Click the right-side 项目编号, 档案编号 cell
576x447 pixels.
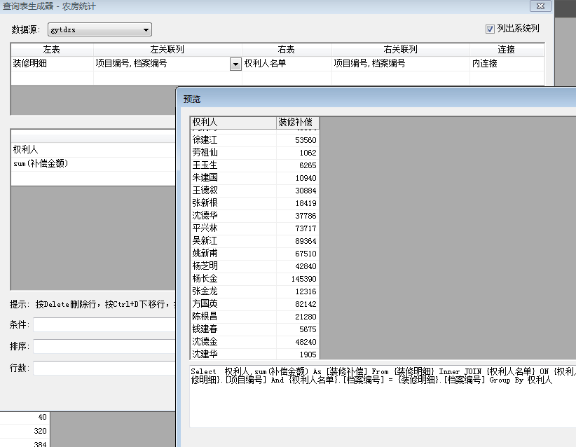pos(399,64)
